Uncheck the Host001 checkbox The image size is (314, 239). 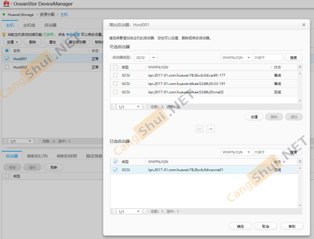pyautogui.click(x=7, y=59)
